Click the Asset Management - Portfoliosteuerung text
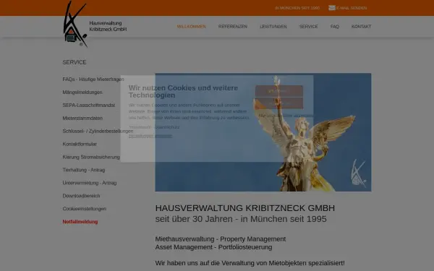The width and height of the screenshot is (434, 271). point(213,247)
